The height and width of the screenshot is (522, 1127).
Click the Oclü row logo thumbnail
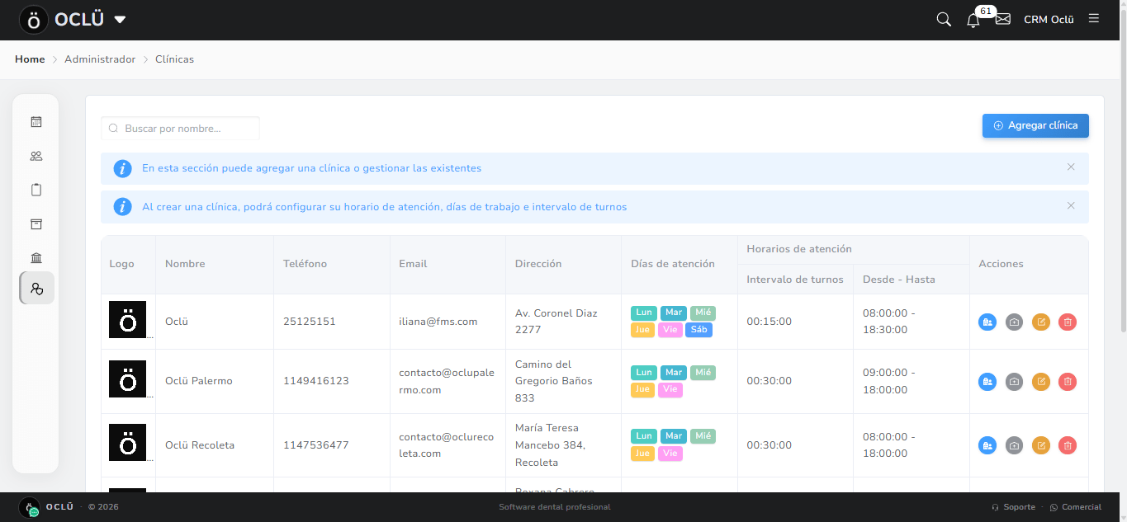(128, 320)
